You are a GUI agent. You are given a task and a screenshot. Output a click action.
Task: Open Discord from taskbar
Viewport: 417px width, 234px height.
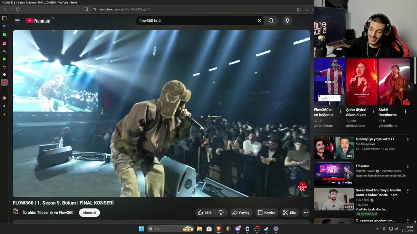pos(238,229)
